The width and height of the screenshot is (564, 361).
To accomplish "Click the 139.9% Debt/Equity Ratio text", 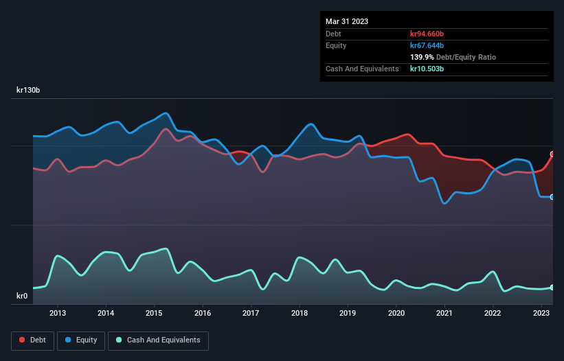I will pos(453,57).
